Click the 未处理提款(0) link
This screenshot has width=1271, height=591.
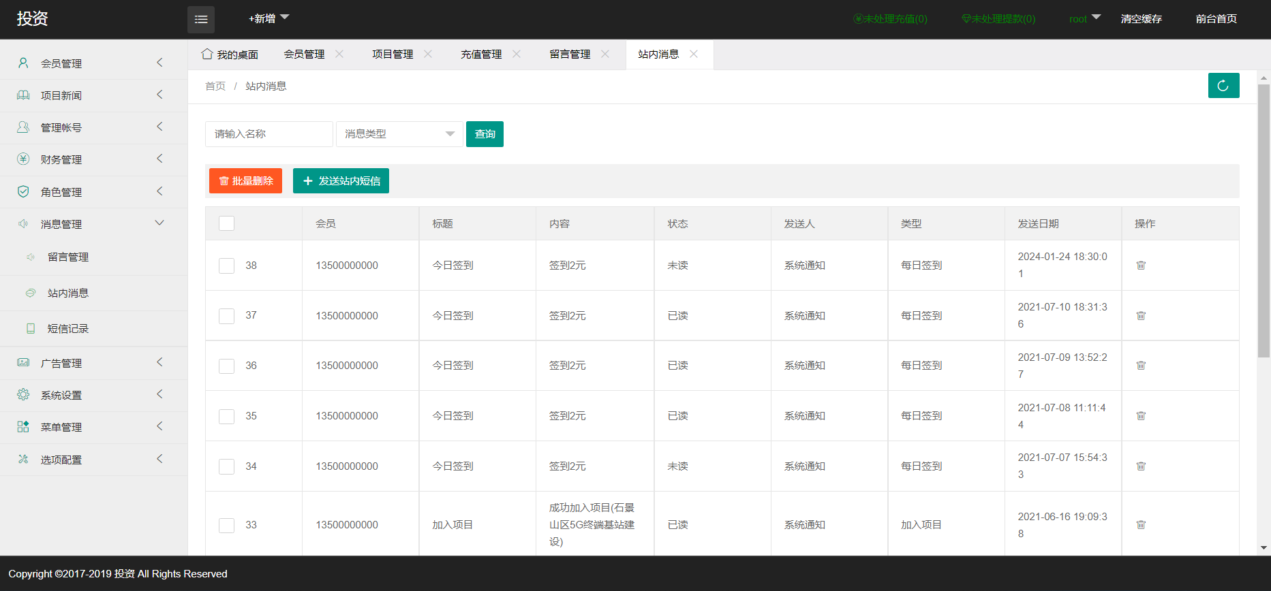click(998, 19)
